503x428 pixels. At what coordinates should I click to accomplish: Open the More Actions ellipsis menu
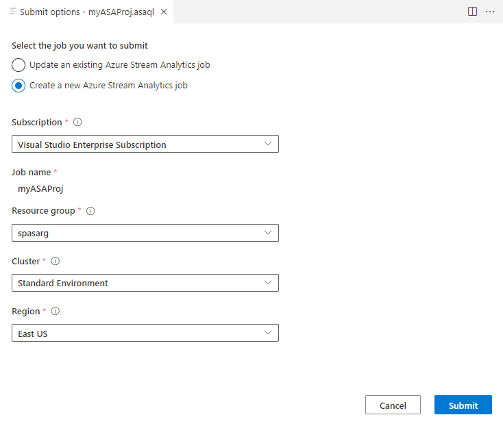coord(490,12)
